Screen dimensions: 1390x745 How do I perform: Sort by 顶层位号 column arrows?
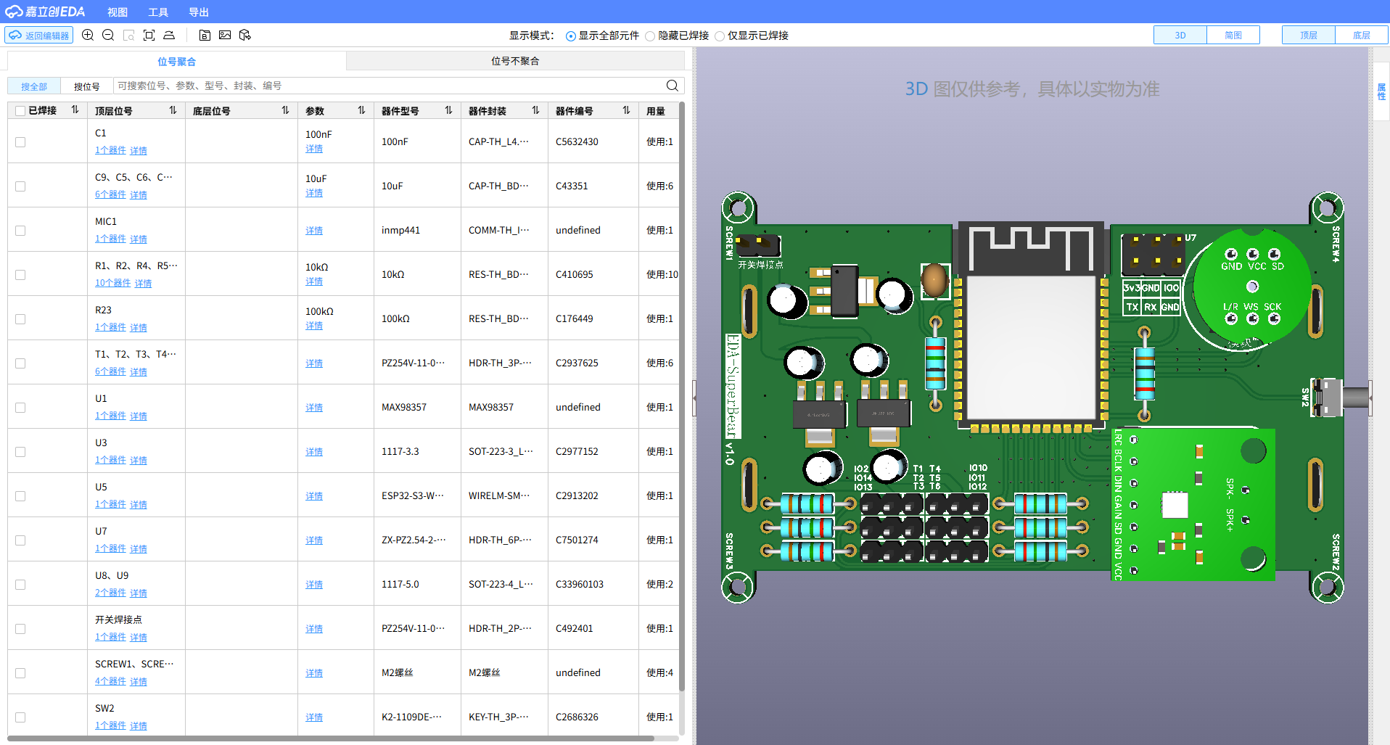(173, 110)
